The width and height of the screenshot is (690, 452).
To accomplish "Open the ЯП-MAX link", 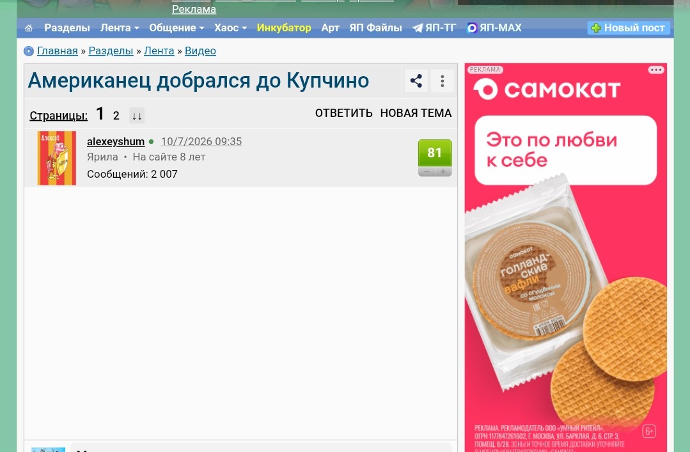I will 494,27.
